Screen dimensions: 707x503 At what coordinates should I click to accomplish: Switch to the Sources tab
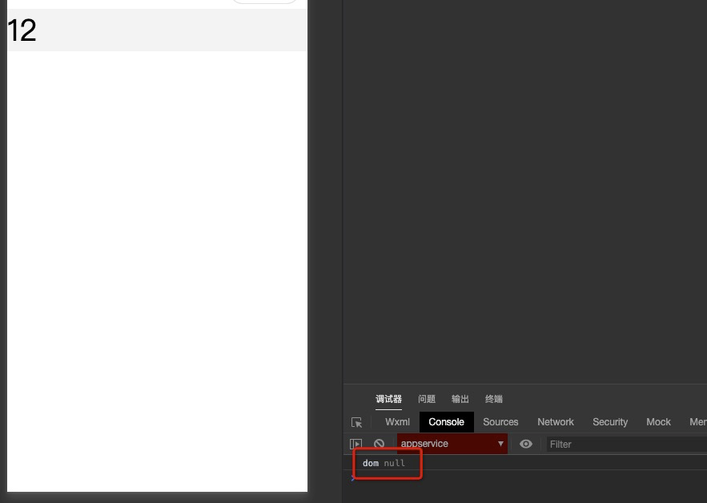[x=500, y=422]
